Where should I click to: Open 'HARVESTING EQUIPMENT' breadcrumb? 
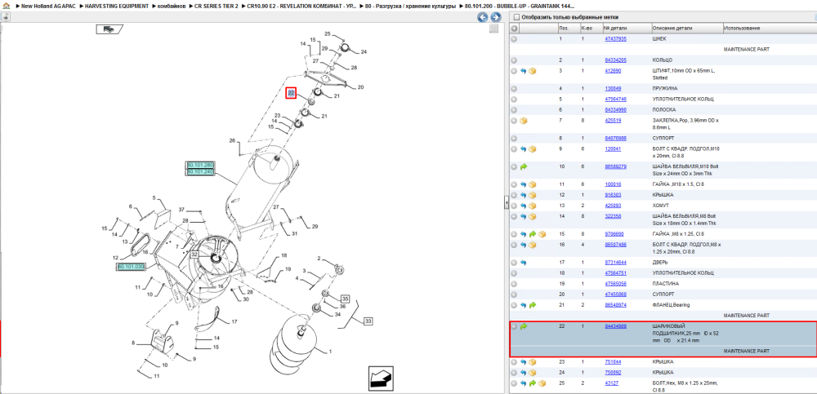coord(117,6)
